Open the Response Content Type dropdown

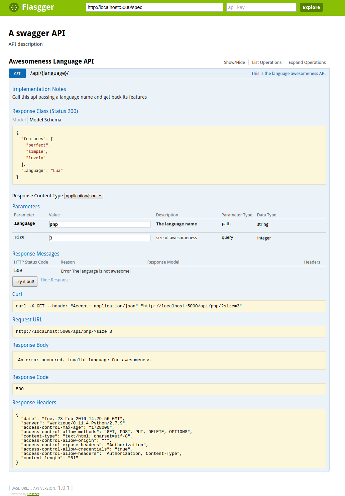click(83, 196)
